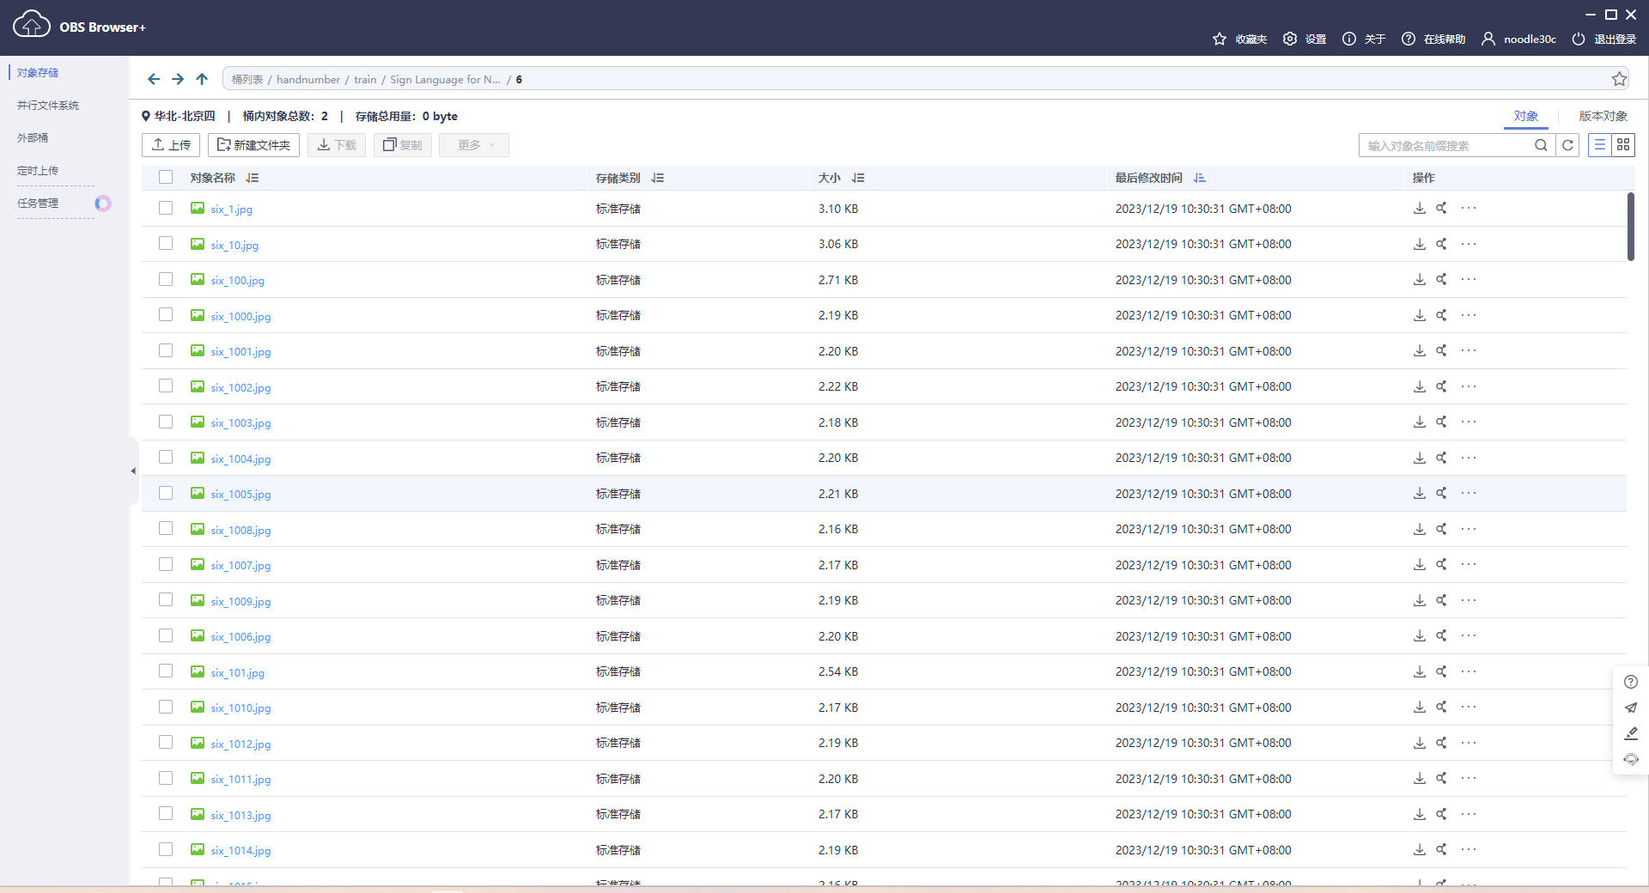Switch to the 对象 tab
Image resolution: width=1649 pixels, height=893 pixels.
point(1525,117)
